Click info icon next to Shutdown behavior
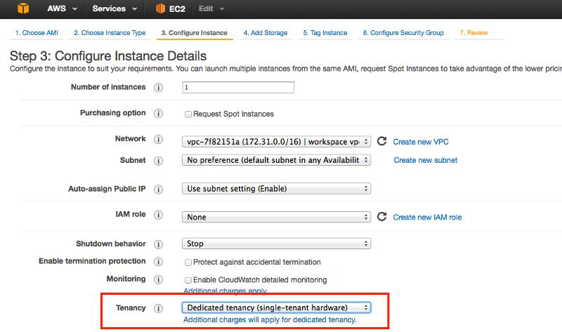Screen dimensions: 562x332 (158, 244)
